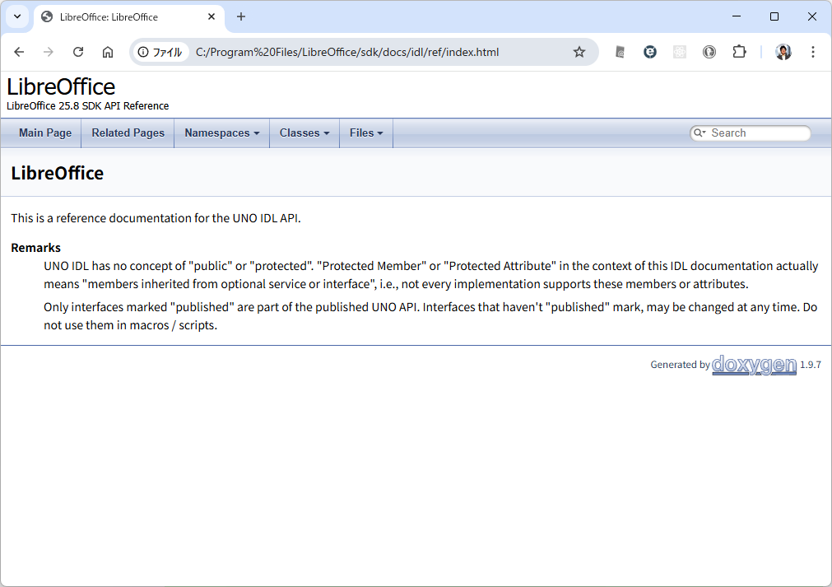Click the address bar URL
832x587 pixels.
point(347,52)
